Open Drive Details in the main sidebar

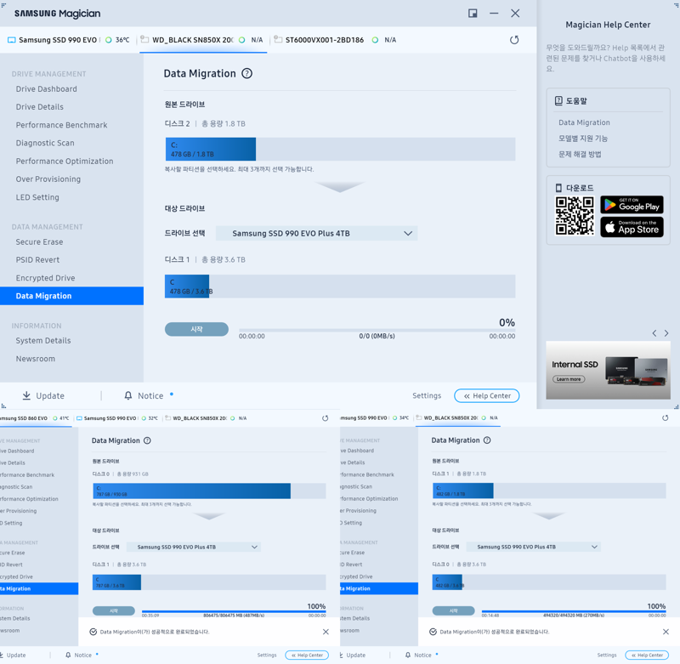click(x=39, y=107)
